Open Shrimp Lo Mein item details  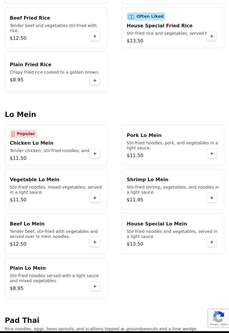pyautogui.click(x=148, y=179)
